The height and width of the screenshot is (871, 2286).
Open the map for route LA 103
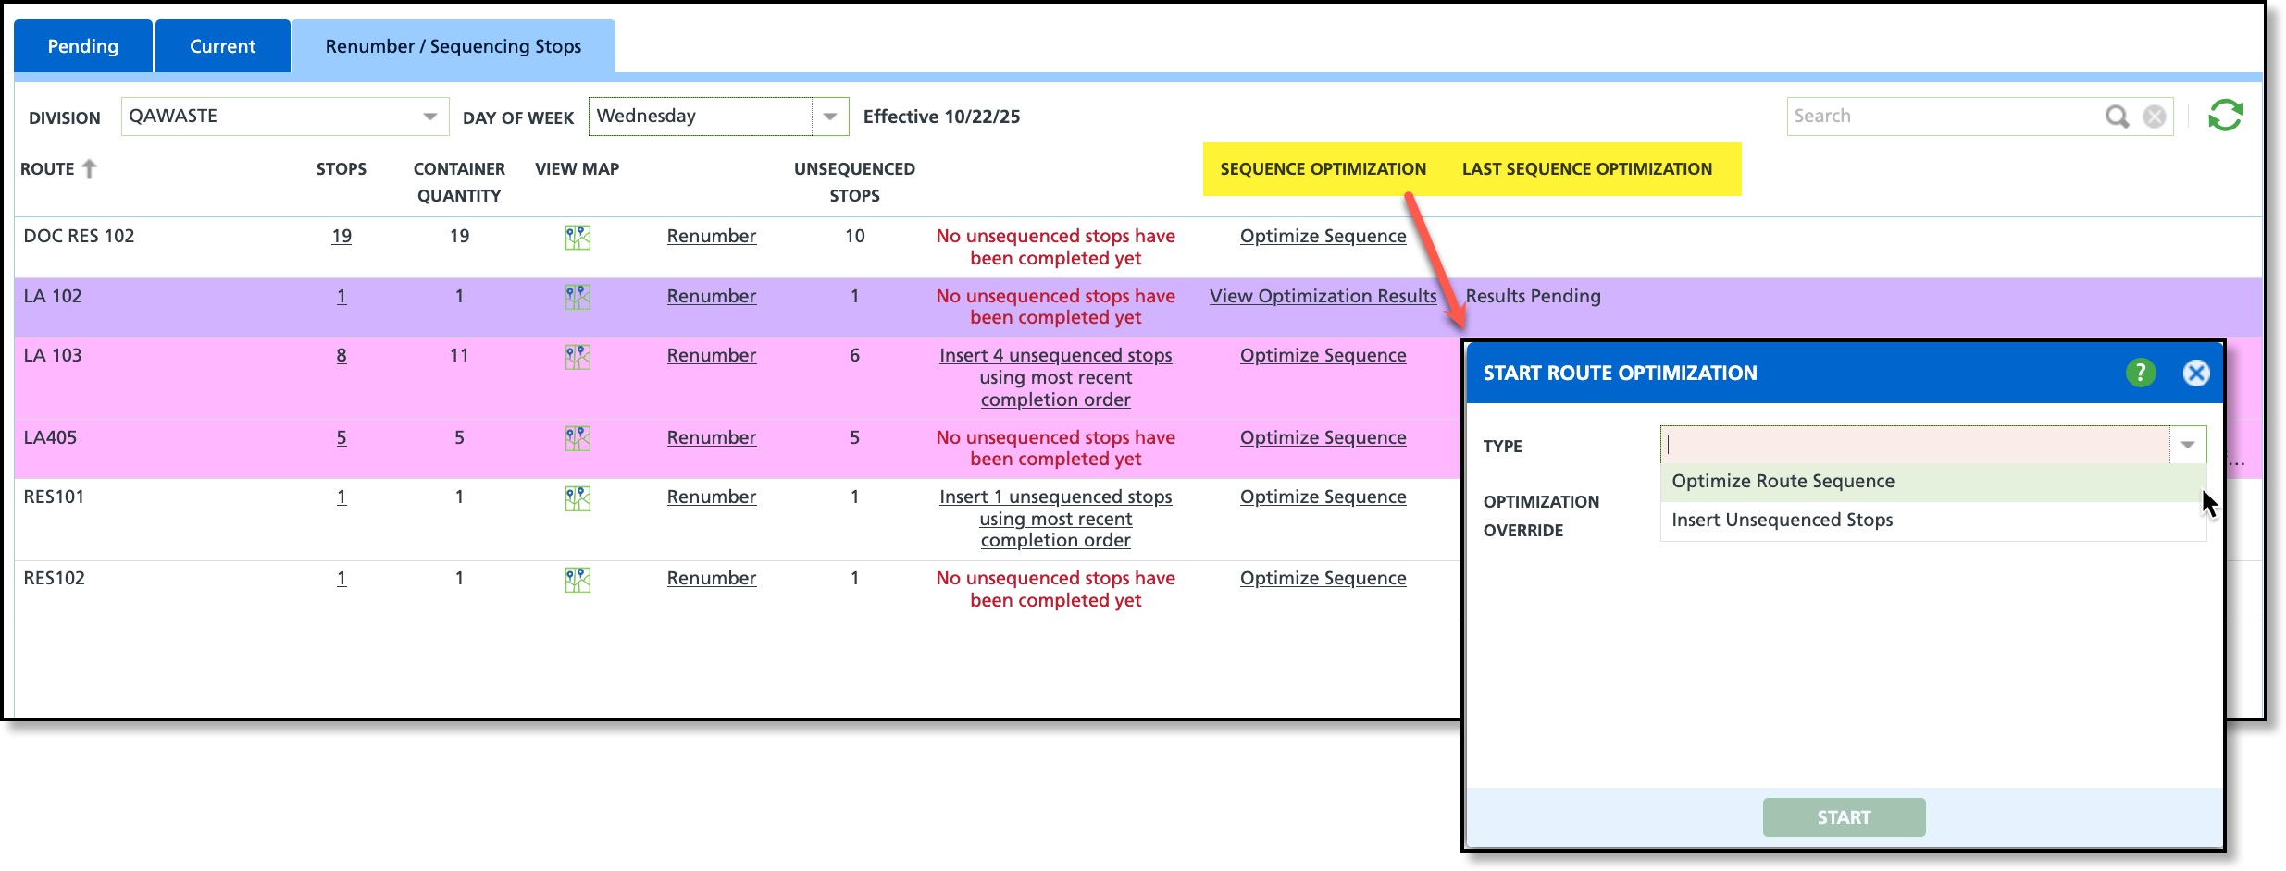click(x=578, y=356)
